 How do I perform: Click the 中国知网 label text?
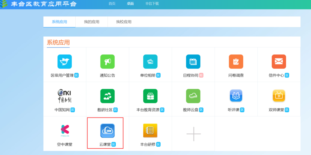pyautogui.click(x=62, y=110)
